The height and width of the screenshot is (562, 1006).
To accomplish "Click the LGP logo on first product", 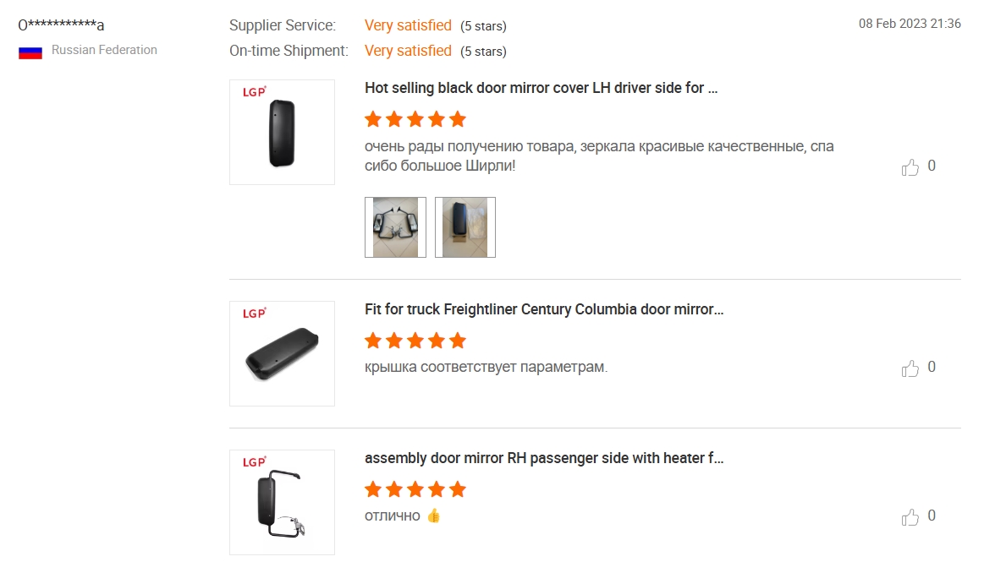I will pyautogui.click(x=254, y=91).
